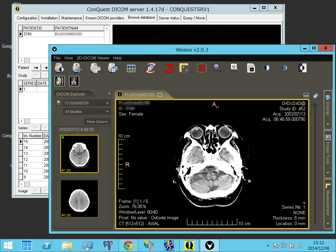Viewport: 336px width, 252px height.
Task: Open the DICOM Explorer panel dropdown arrow
Action: (x=109, y=94)
